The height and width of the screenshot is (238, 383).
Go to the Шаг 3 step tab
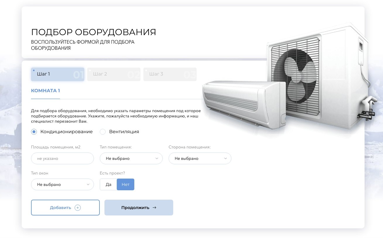click(x=170, y=74)
